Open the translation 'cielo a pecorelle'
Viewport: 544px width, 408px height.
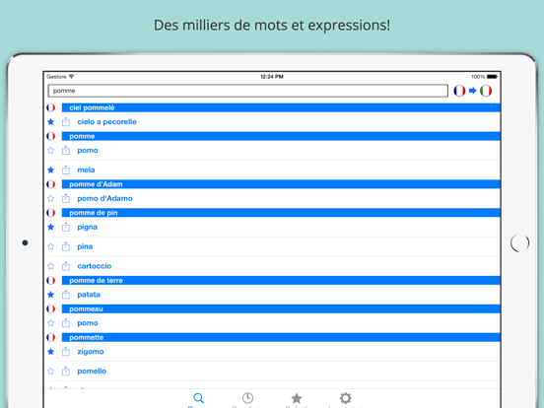click(106, 122)
